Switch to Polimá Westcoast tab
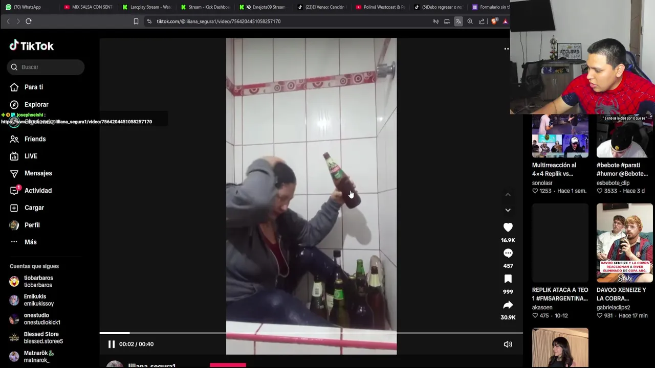Viewport: 655px width, 368px height. point(380,7)
